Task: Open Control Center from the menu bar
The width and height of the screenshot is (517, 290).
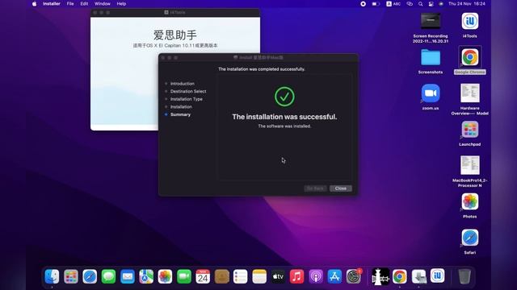Action: coord(431,4)
